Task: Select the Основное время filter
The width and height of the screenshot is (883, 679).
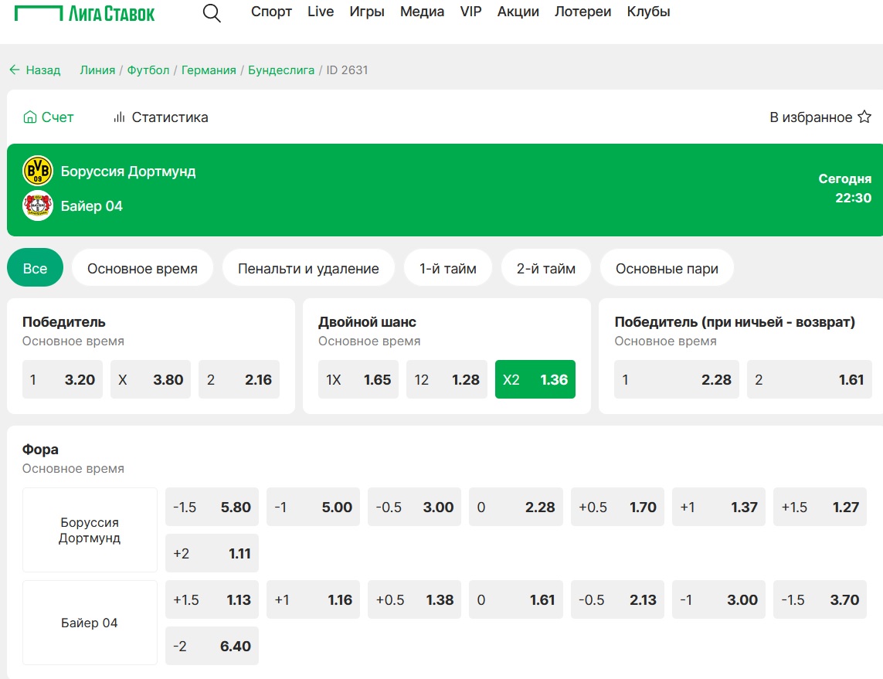Action: pos(142,268)
